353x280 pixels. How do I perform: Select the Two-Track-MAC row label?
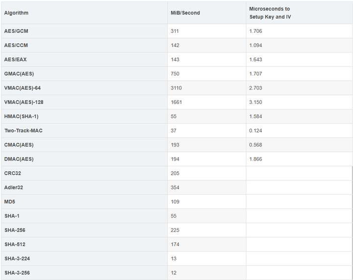pyautogui.click(x=24, y=131)
